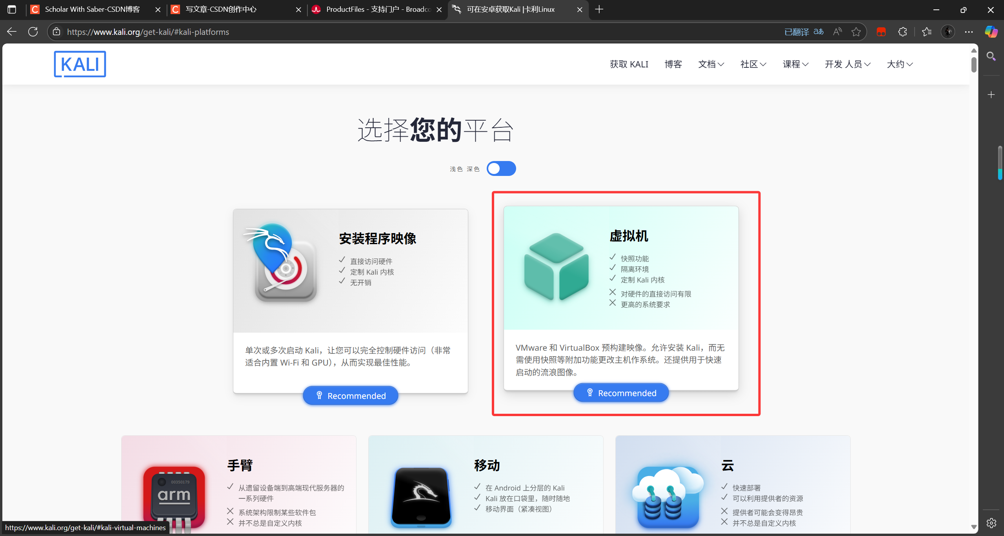Open the 安装程序映像 card title
Viewport: 1004px width, 536px height.
[x=377, y=238]
